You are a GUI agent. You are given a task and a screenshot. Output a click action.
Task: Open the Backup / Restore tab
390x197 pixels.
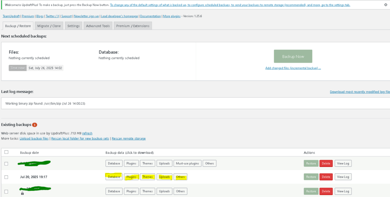(18, 26)
